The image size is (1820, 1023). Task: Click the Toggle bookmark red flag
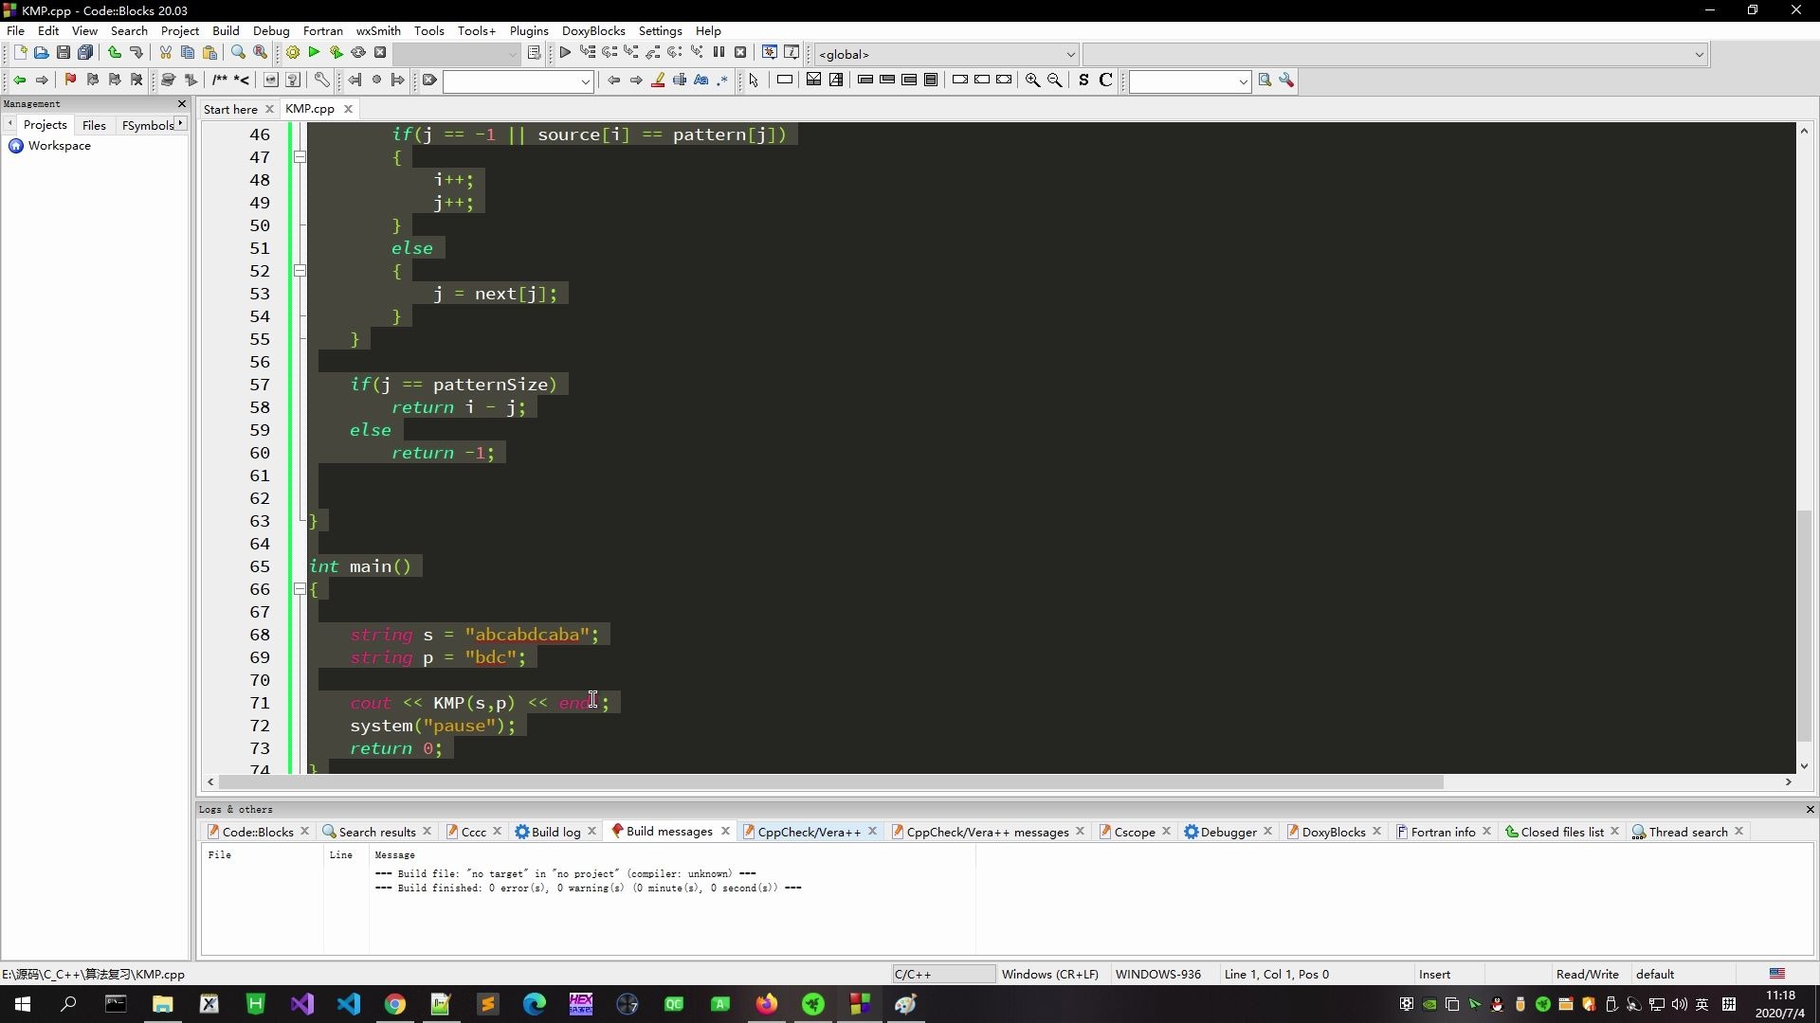(70, 81)
